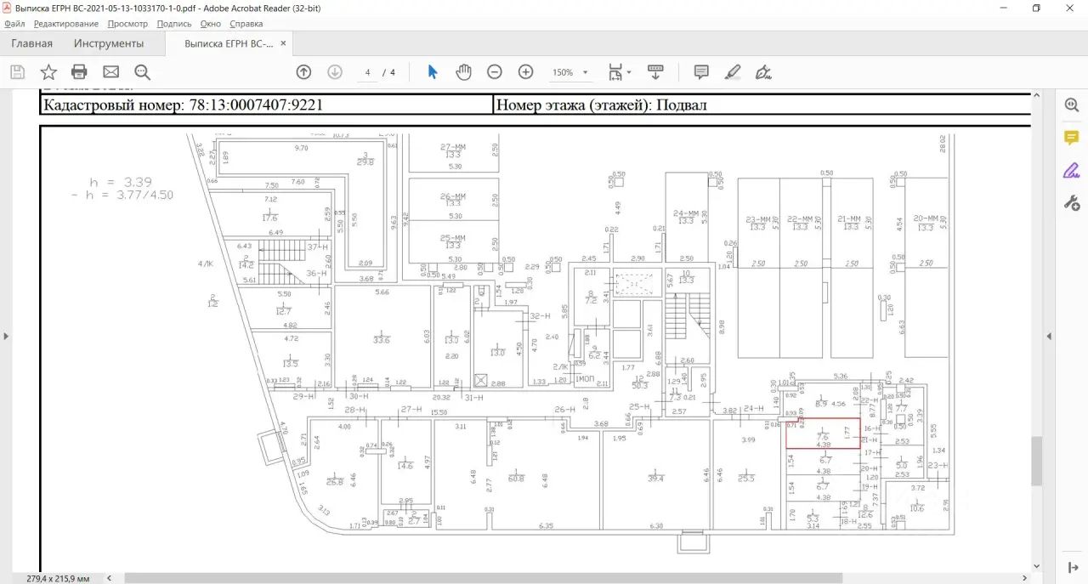Send file by email envelope icon
1088x584 pixels.
coord(110,72)
